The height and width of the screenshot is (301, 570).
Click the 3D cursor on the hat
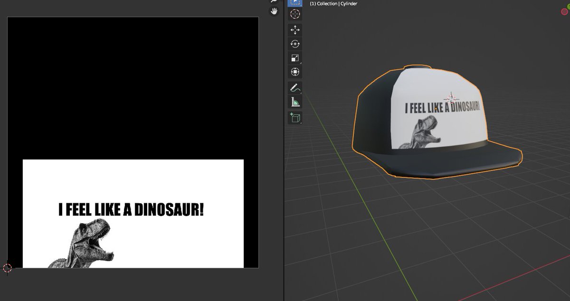pos(451,99)
